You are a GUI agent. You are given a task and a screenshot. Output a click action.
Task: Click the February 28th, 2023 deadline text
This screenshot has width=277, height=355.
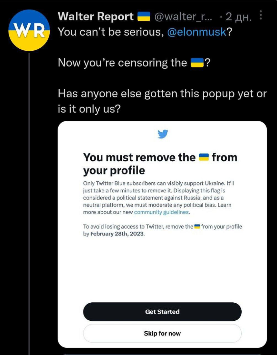pos(117,234)
